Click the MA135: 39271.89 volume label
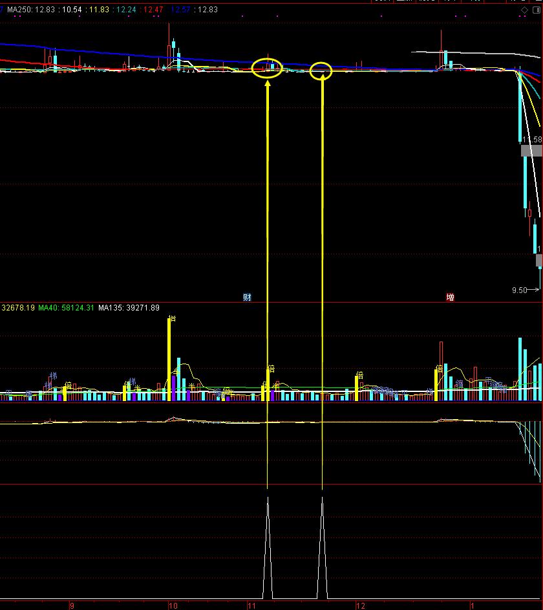 [129, 308]
